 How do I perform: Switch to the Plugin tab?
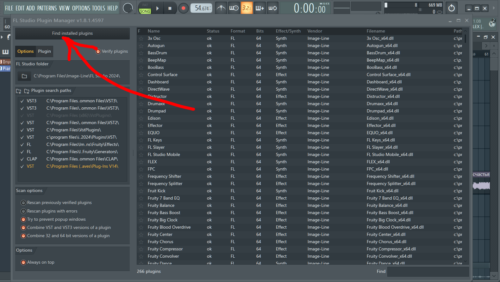pos(44,51)
